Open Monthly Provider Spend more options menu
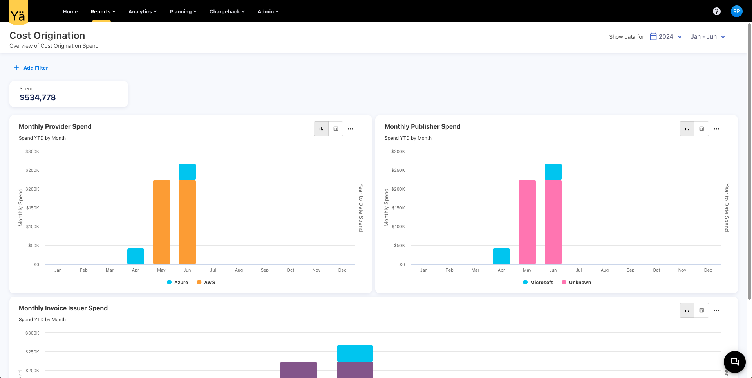 pos(351,129)
